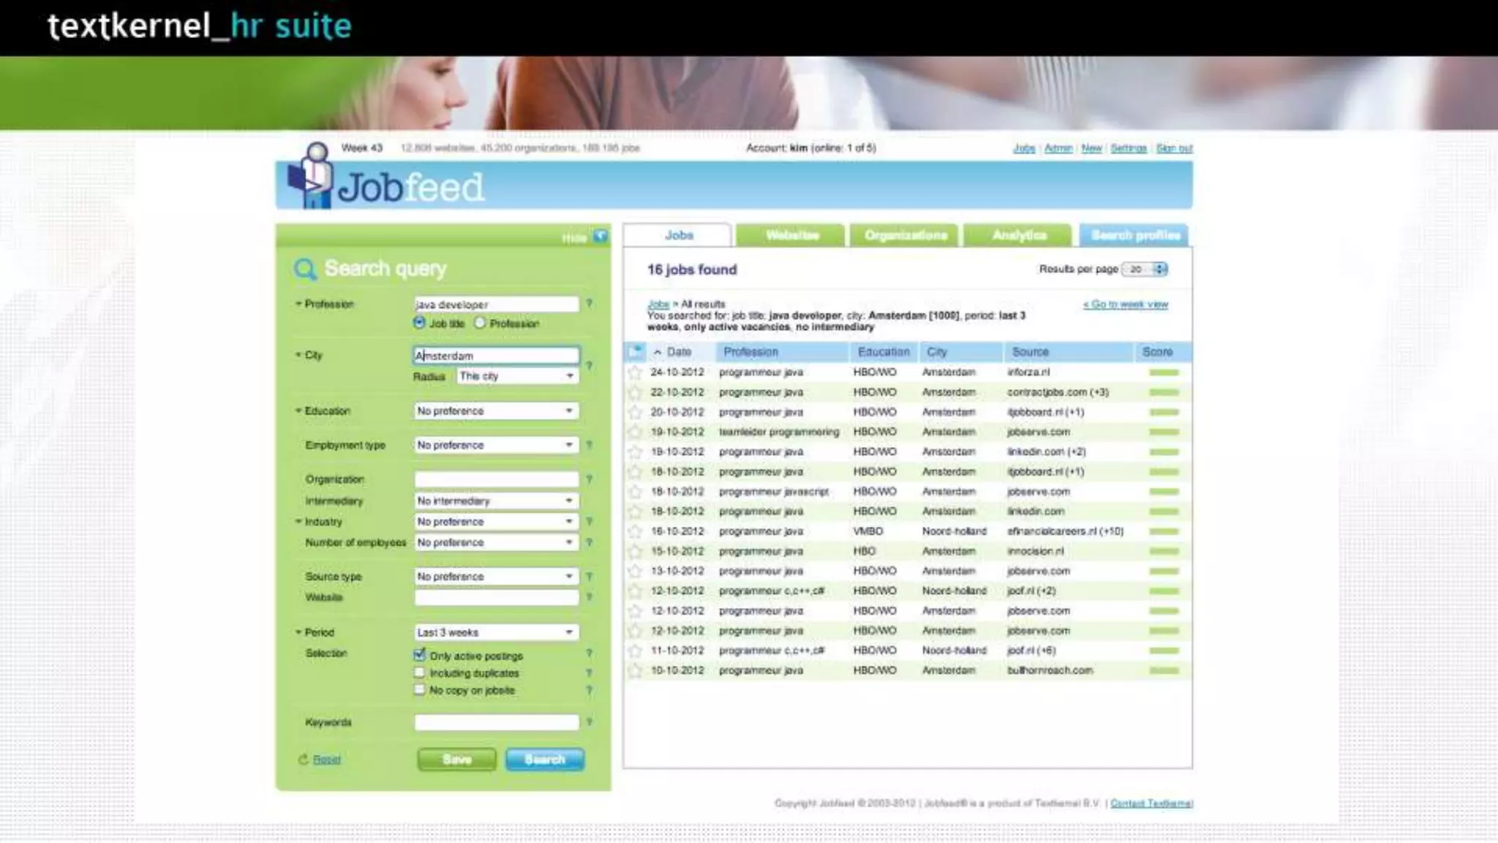Click the help icon beside Source type
Viewport: 1498px width, 843px height.
[x=589, y=577]
